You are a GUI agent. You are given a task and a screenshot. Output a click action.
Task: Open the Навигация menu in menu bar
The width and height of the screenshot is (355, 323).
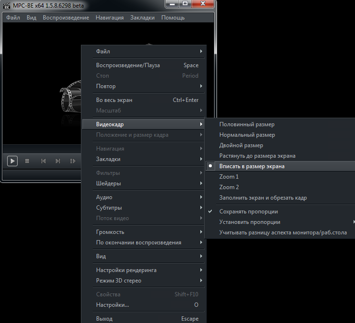(109, 18)
